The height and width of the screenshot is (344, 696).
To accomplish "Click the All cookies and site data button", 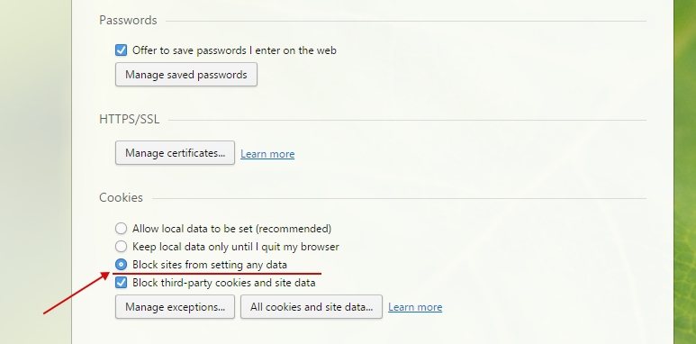I will tap(312, 307).
